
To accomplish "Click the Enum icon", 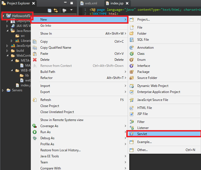I will point(132,60).
